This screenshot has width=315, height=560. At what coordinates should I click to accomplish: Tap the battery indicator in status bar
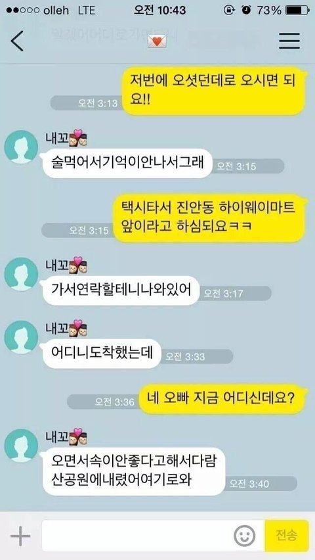click(x=297, y=11)
